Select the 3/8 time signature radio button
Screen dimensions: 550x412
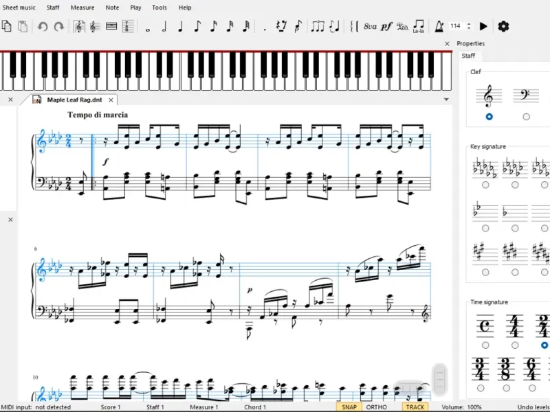pos(506,388)
